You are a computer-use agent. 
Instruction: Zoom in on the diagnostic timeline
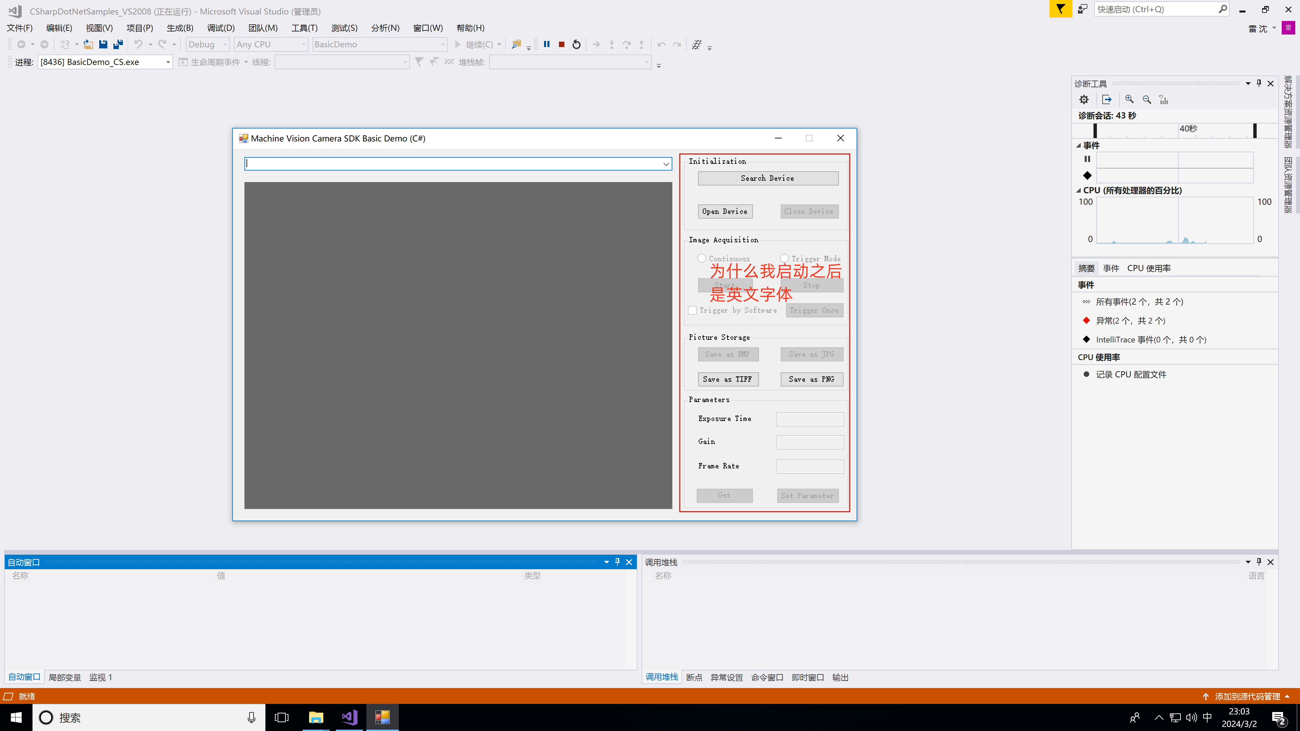coord(1129,99)
